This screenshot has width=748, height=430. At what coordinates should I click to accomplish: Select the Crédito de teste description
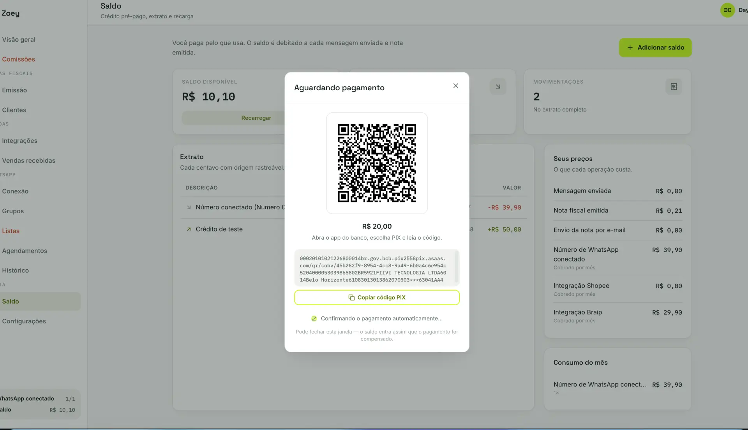pyautogui.click(x=219, y=229)
